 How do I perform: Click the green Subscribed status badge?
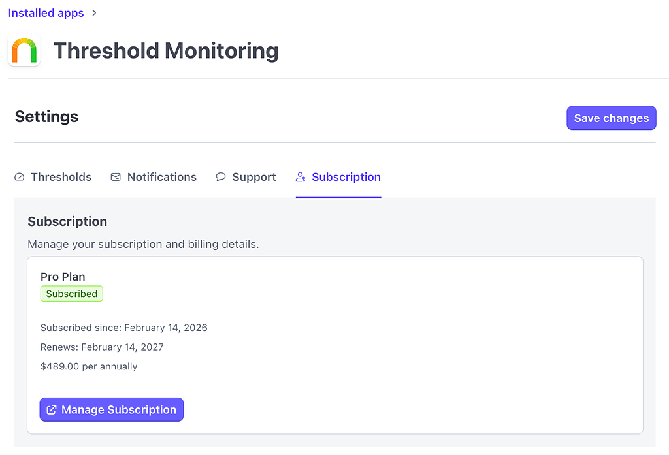click(72, 294)
